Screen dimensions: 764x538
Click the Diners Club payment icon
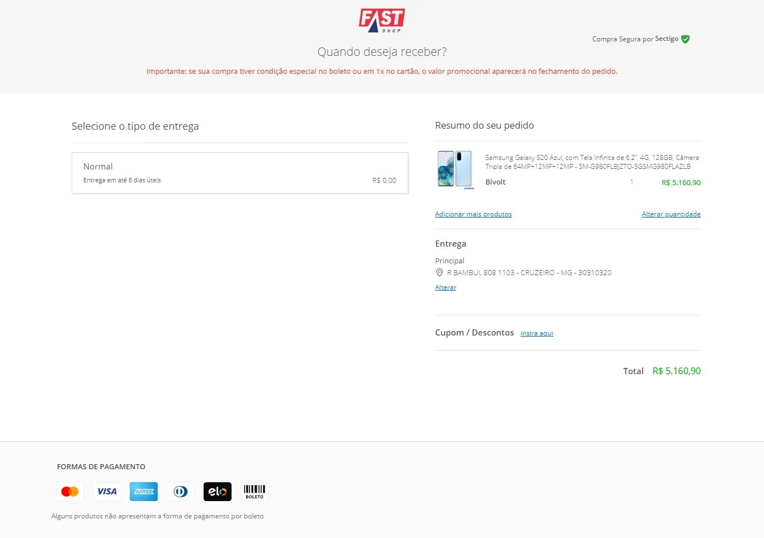pos(181,492)
